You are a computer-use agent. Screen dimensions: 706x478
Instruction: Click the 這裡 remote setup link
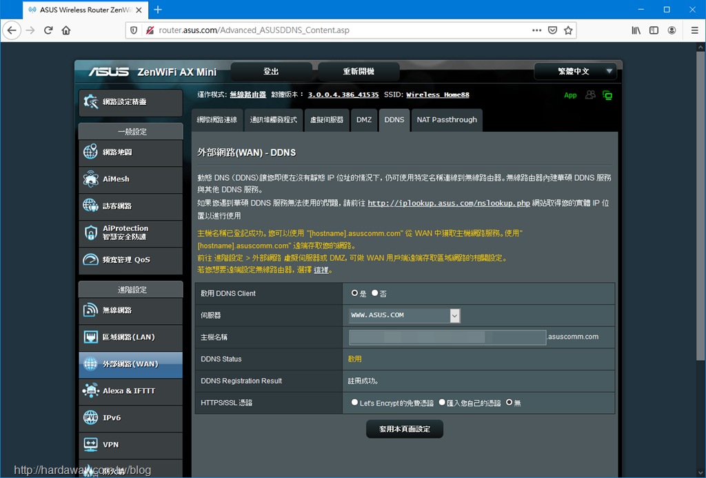tap(321, 270)
